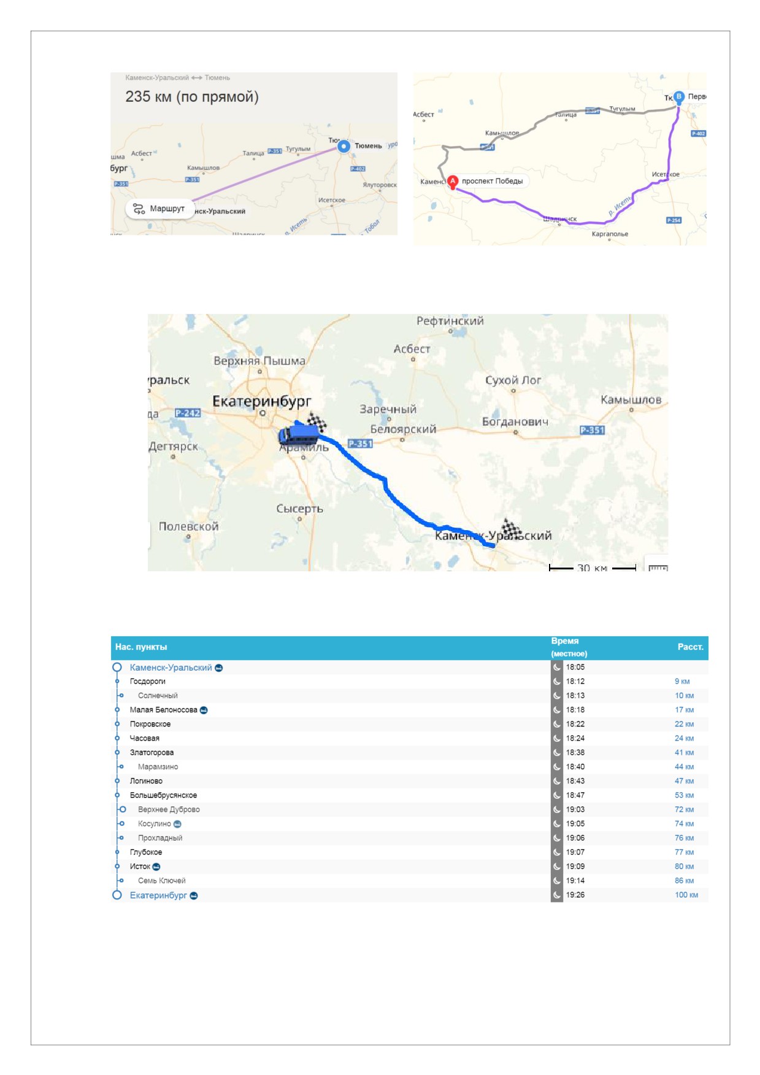Click the Расст. column header
This screenshot has height=1075, width=760.
tap(691, 647)
